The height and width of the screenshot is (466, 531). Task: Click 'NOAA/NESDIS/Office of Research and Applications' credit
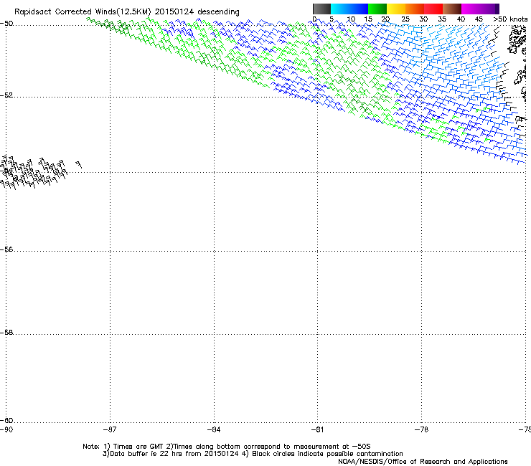pyautogui.click(x=423, y=462)
